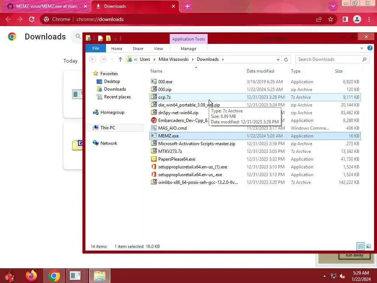This screenshot has width=377, height=283.
Task: Click the muted volume tray icon
Action: tap(342, 276)
